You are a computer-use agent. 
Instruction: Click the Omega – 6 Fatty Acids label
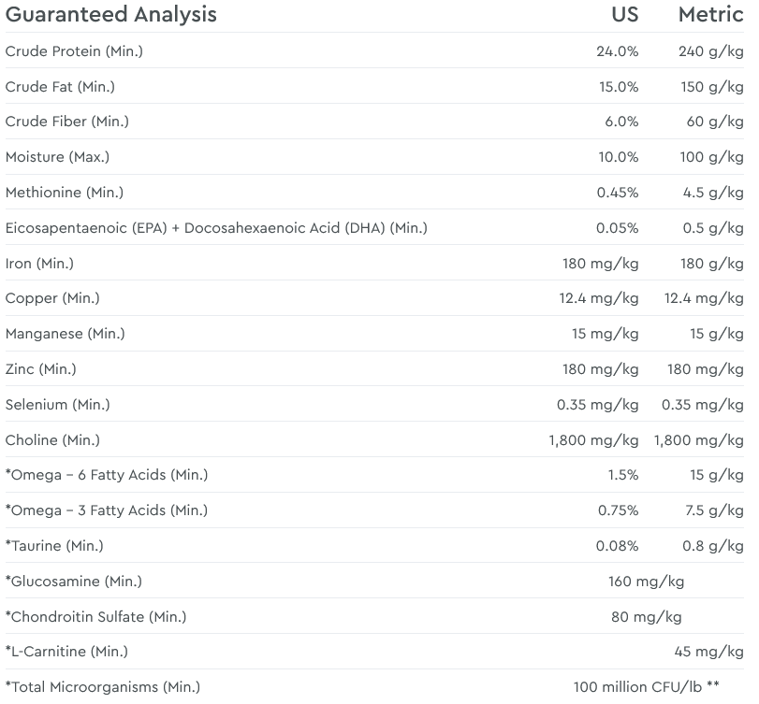point(107,475)
